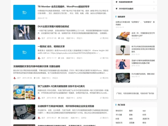Image resolution: width=168 pixels, height=126 pixels.
Task: Open article 饿了么融资6.3亿美元被指造假
Action: tap(61, 86)
